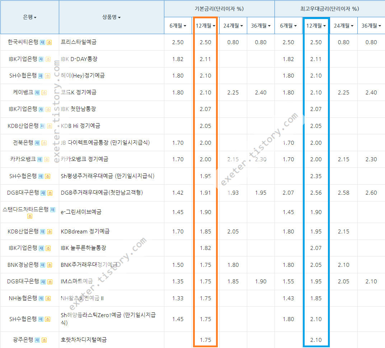The width and height of the screenshot is (385, 348).
Task: Sort by 12개월 under 최고우대금리
Action: 316,25
